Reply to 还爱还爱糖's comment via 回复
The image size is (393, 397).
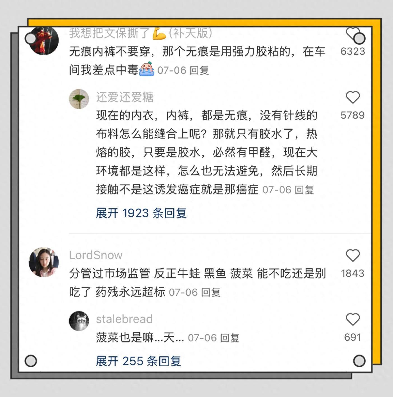click(x=304, y=190)
